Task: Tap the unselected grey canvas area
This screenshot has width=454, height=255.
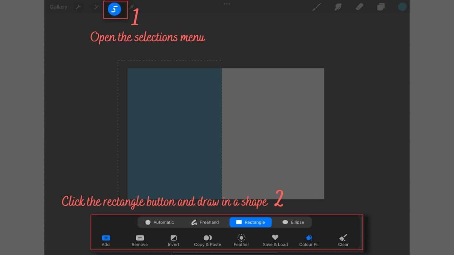Action: coord(273,134)
